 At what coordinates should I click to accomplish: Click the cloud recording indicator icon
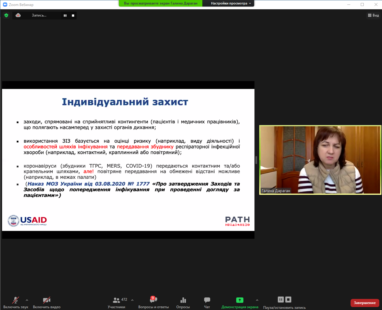point(18,15)
